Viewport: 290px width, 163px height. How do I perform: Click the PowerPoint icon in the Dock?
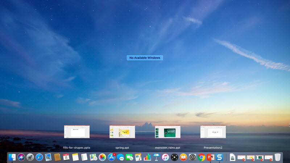(210, 157)
